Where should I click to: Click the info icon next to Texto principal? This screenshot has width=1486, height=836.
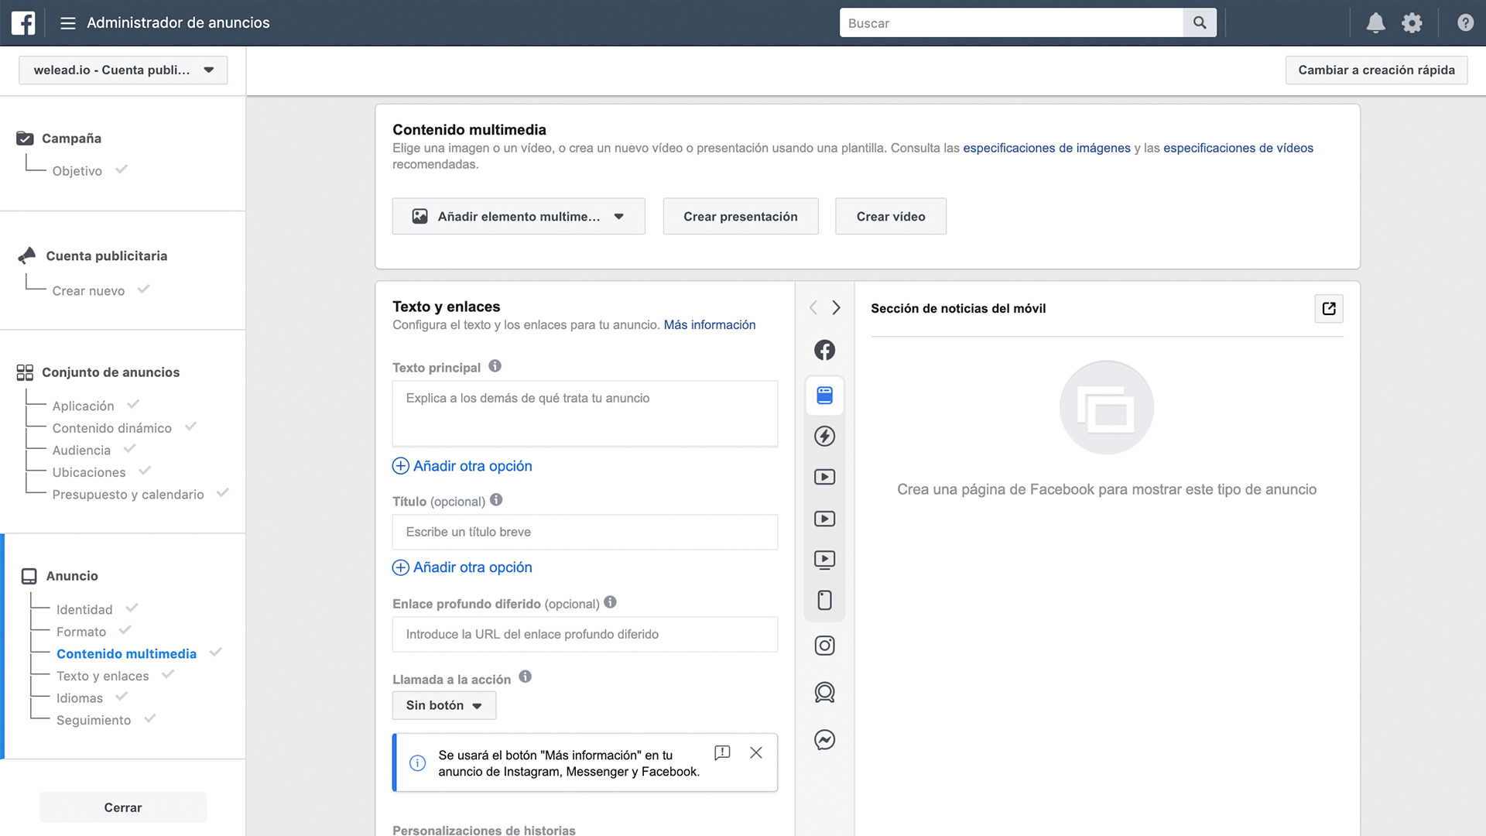tap(495, 366)
